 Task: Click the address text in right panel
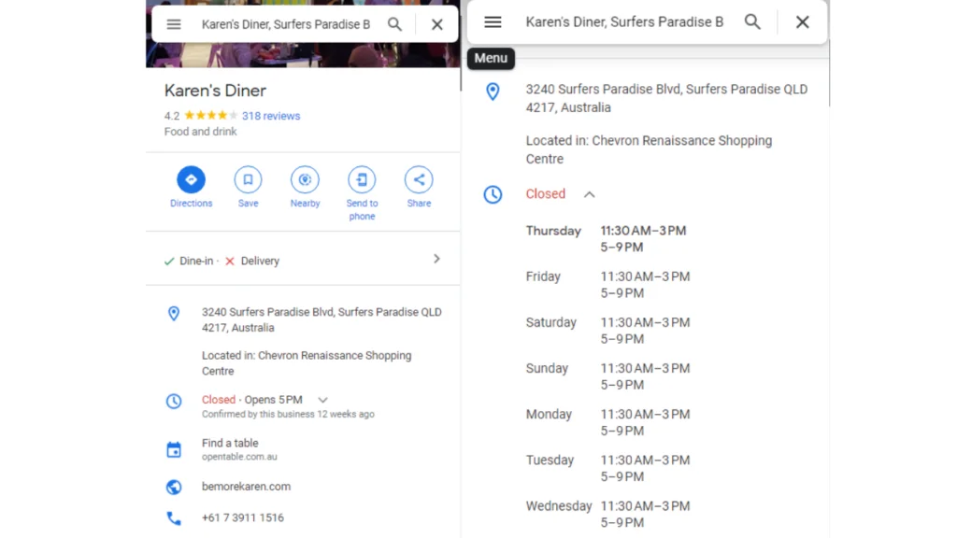pyautogui.click(x=666, y=98)
